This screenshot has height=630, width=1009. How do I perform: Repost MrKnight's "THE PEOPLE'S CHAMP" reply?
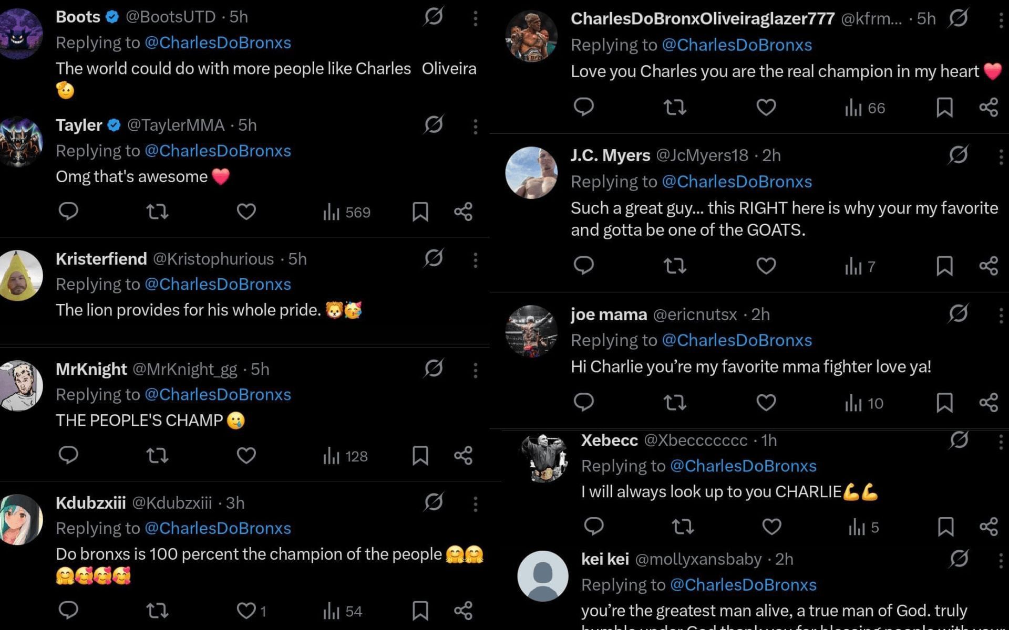(157, 455)
